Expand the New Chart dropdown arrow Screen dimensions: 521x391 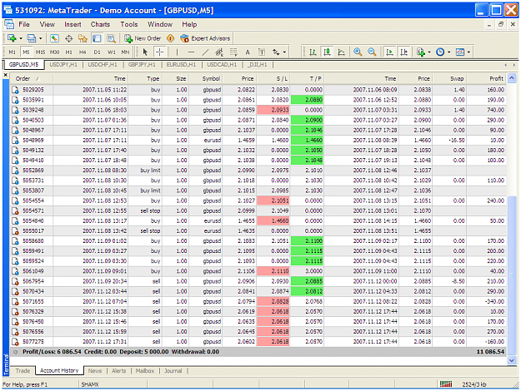click(x=21, y=38)
